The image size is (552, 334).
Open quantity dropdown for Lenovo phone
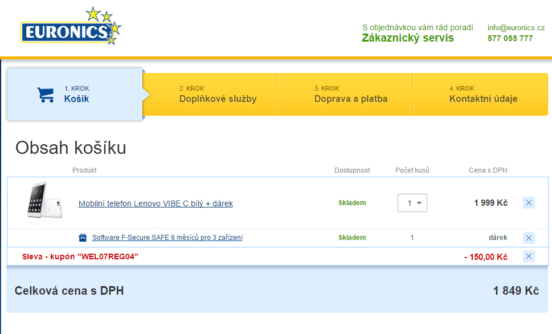click(412, 203)
